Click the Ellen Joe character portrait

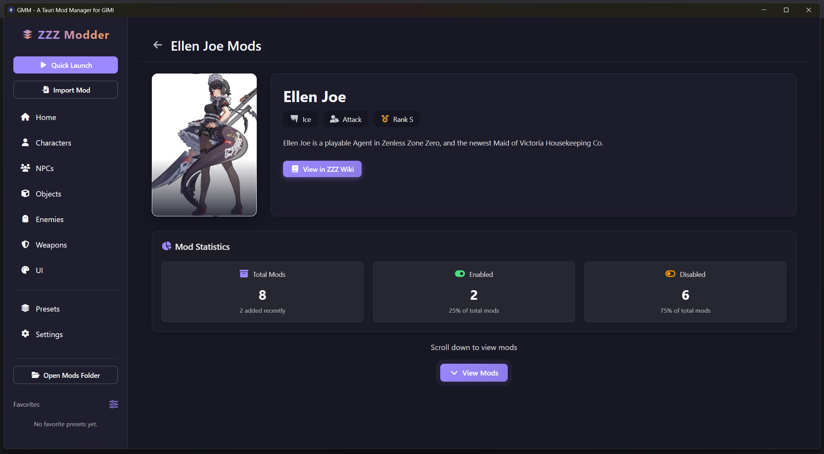[x=204, y=145]
